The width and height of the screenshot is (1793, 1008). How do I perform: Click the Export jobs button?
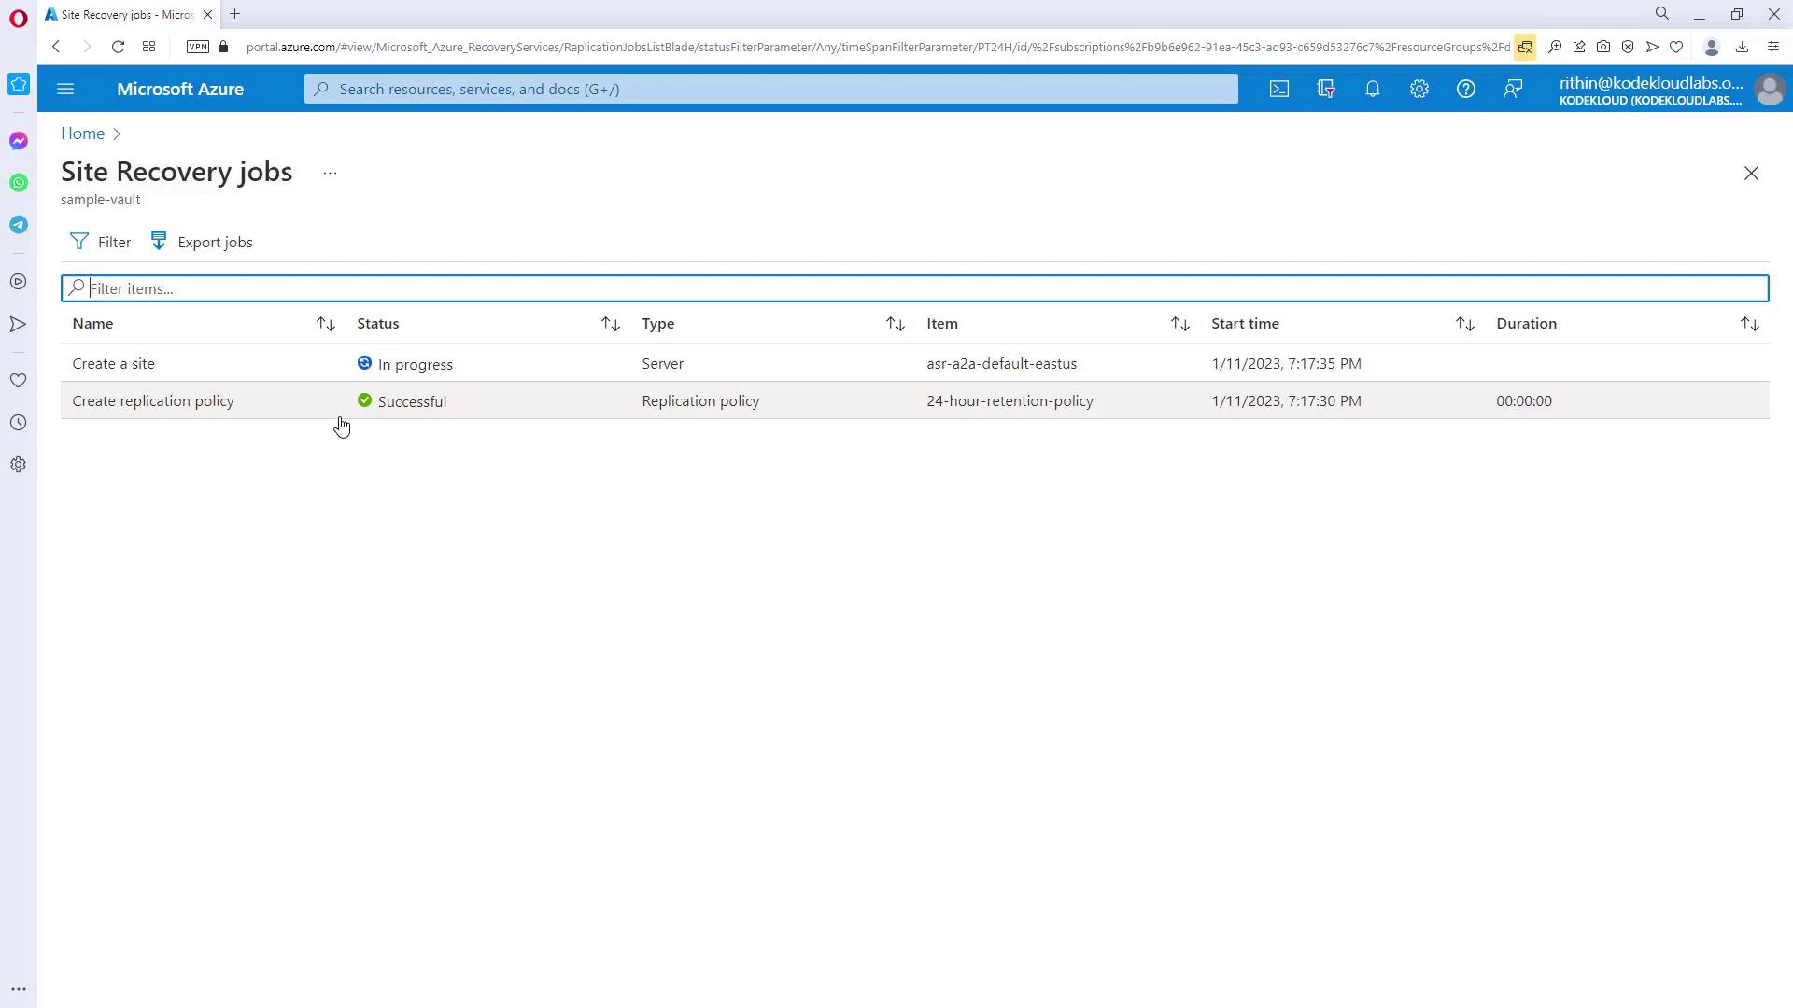click(x=202, y=242)
